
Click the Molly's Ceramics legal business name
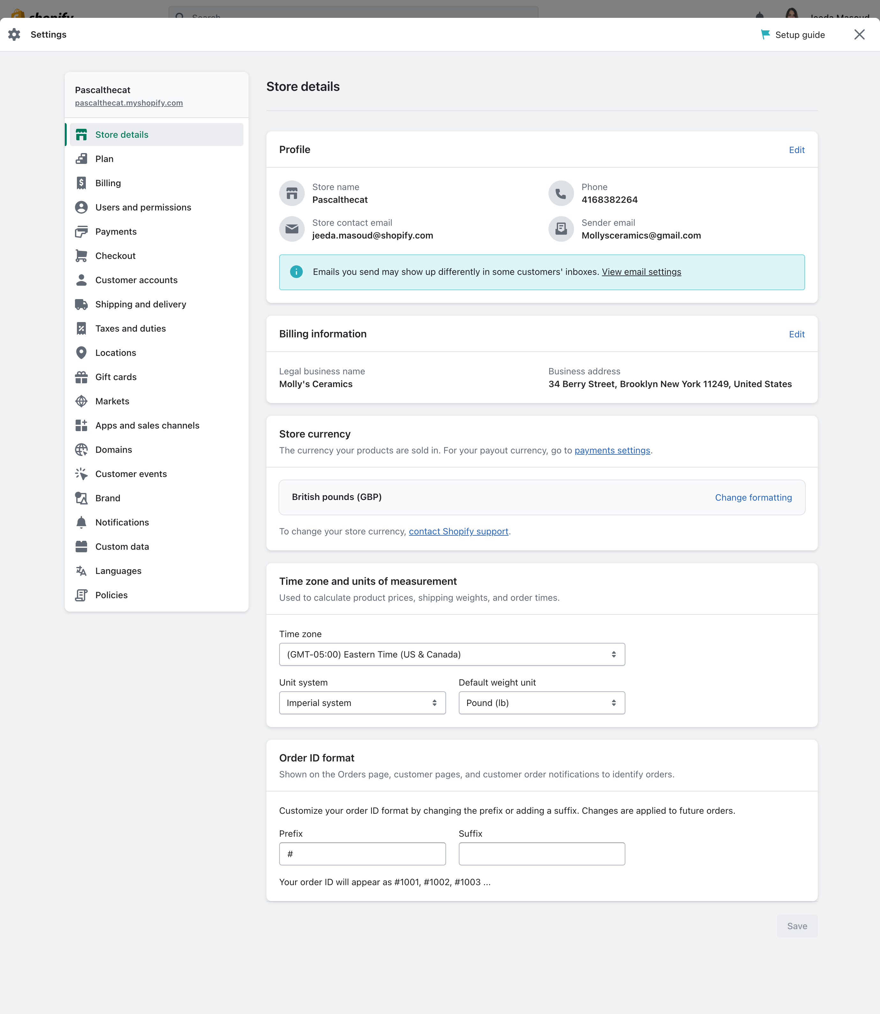tap(316, 384)
